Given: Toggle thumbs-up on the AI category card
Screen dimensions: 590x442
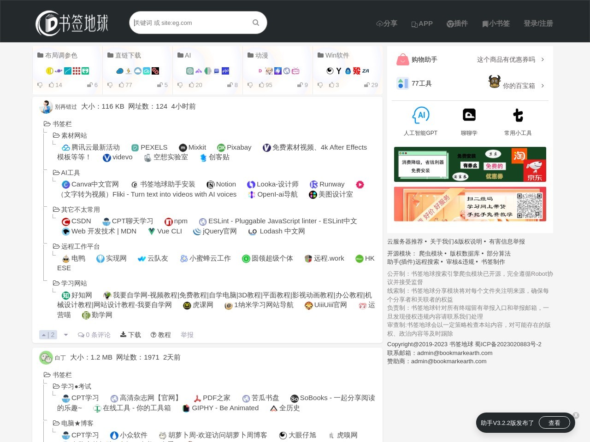Looking at the screenshot, I should 191,85.
